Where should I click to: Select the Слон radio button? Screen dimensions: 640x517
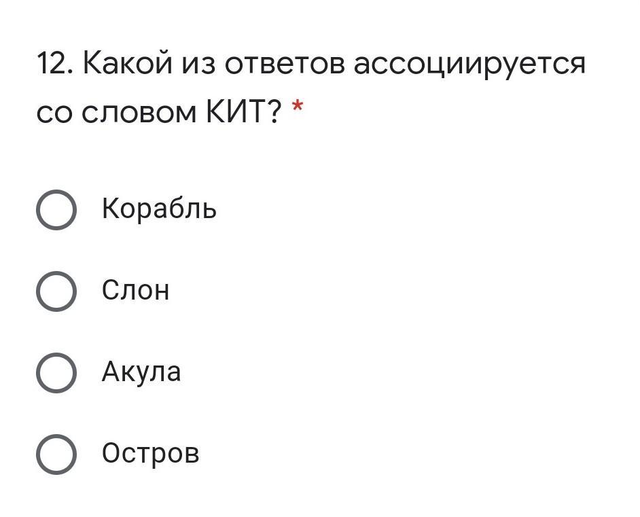56,291
